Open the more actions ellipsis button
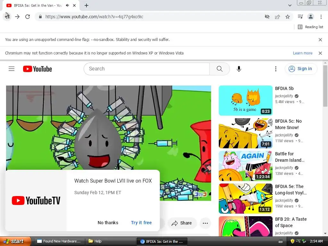This screenshot has width=328, height=246. pyautogui.click(x=205, y=223)
